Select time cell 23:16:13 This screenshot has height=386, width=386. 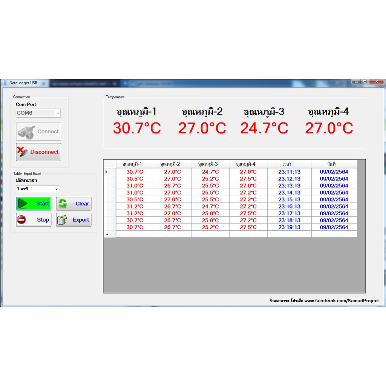pos(289,206)
